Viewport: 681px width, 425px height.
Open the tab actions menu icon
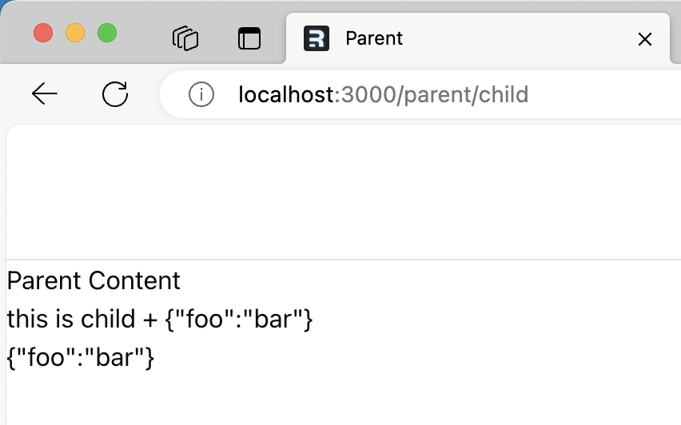coord(249,38)
